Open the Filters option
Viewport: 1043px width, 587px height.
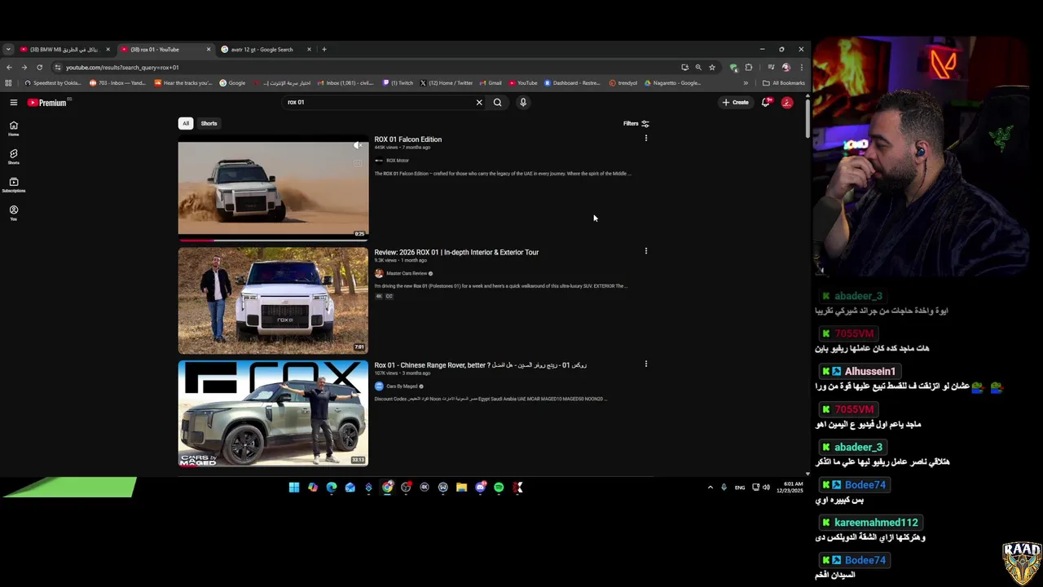[x=636, y=124]
